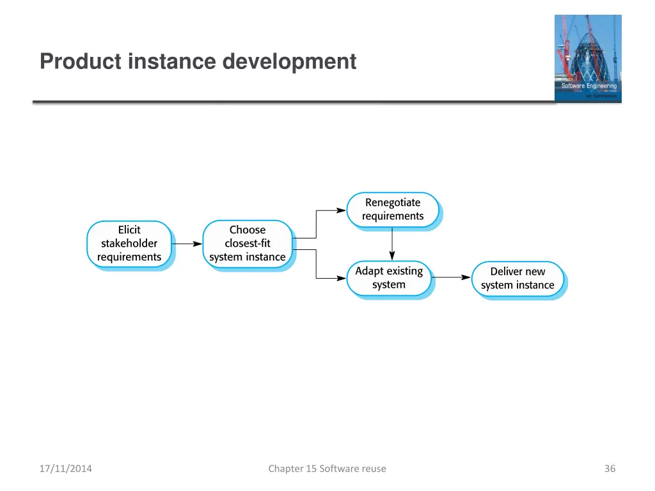Select the 'Choose closest-fit system instance' box
This screenshot has height=491, width=655.
(x=248, y=244)
